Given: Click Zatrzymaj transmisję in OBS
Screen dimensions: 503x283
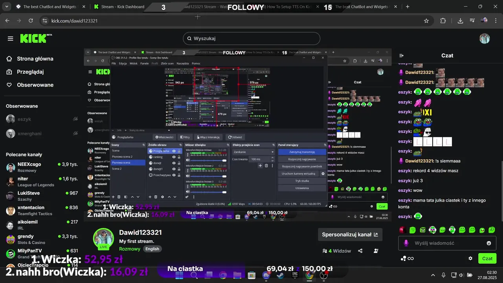Looking at the screenshot, I should pos(302,152).
